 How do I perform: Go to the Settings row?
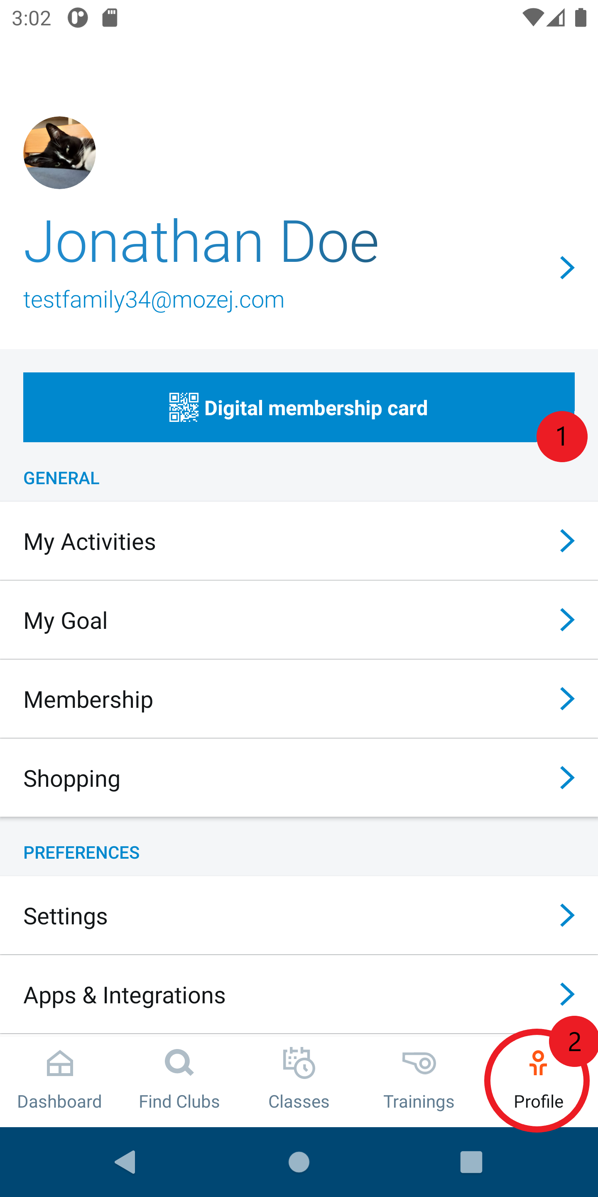click(x=299, y=915)
